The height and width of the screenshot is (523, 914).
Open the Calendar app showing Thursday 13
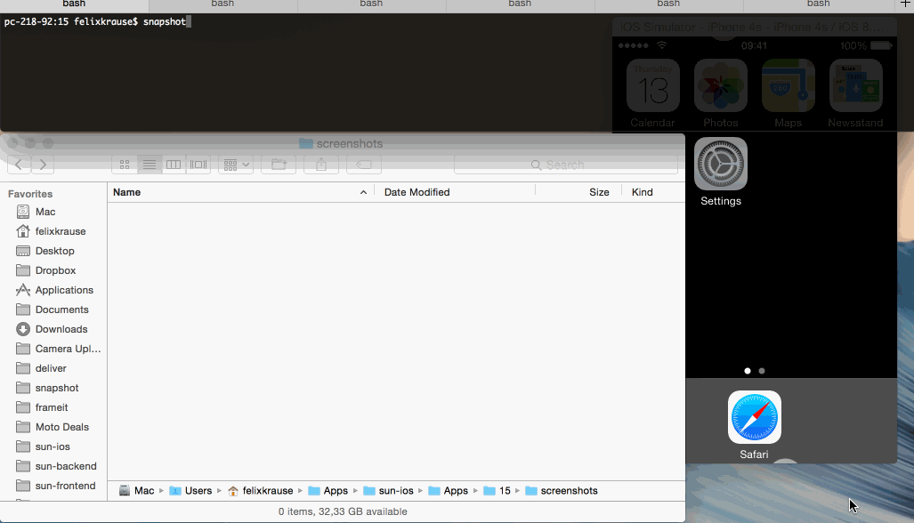pos(652,84)
